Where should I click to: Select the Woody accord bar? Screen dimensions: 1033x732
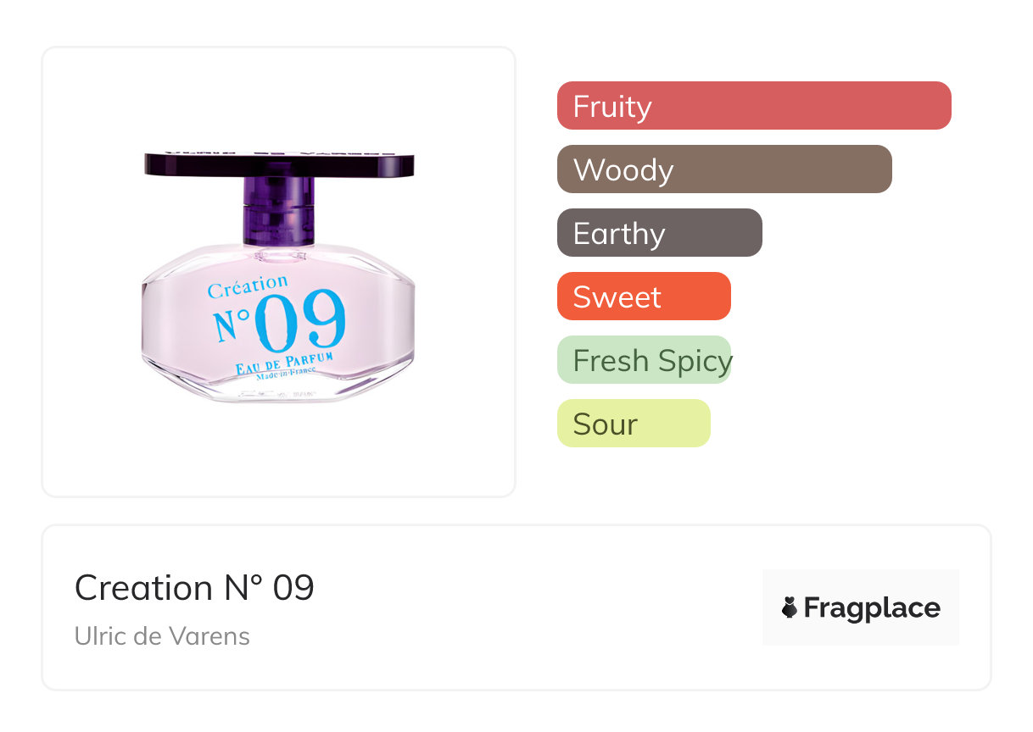click(724, 169)
